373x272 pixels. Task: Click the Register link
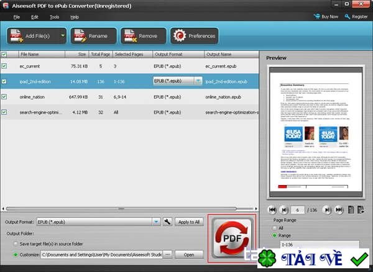356,17
